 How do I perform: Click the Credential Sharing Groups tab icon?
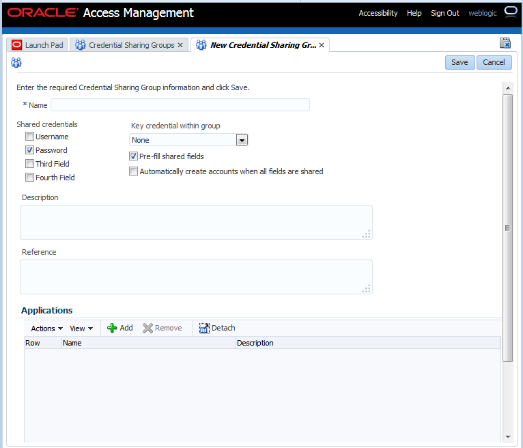pos(80,44)
